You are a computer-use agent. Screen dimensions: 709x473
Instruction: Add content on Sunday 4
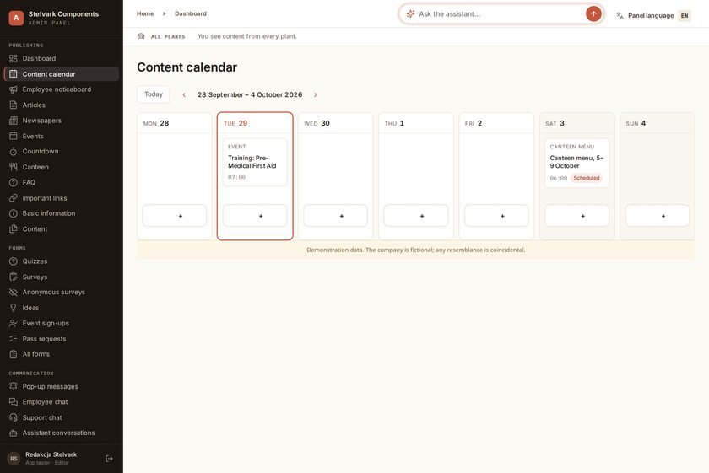658,216
